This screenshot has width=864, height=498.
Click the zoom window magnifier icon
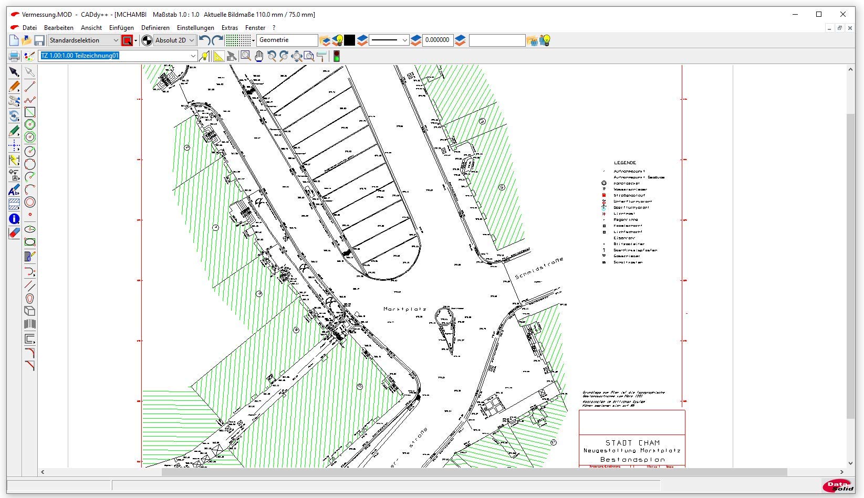[x=245, y=56]
